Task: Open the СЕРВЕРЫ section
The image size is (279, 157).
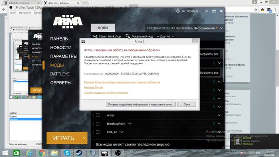Action: 61,83
